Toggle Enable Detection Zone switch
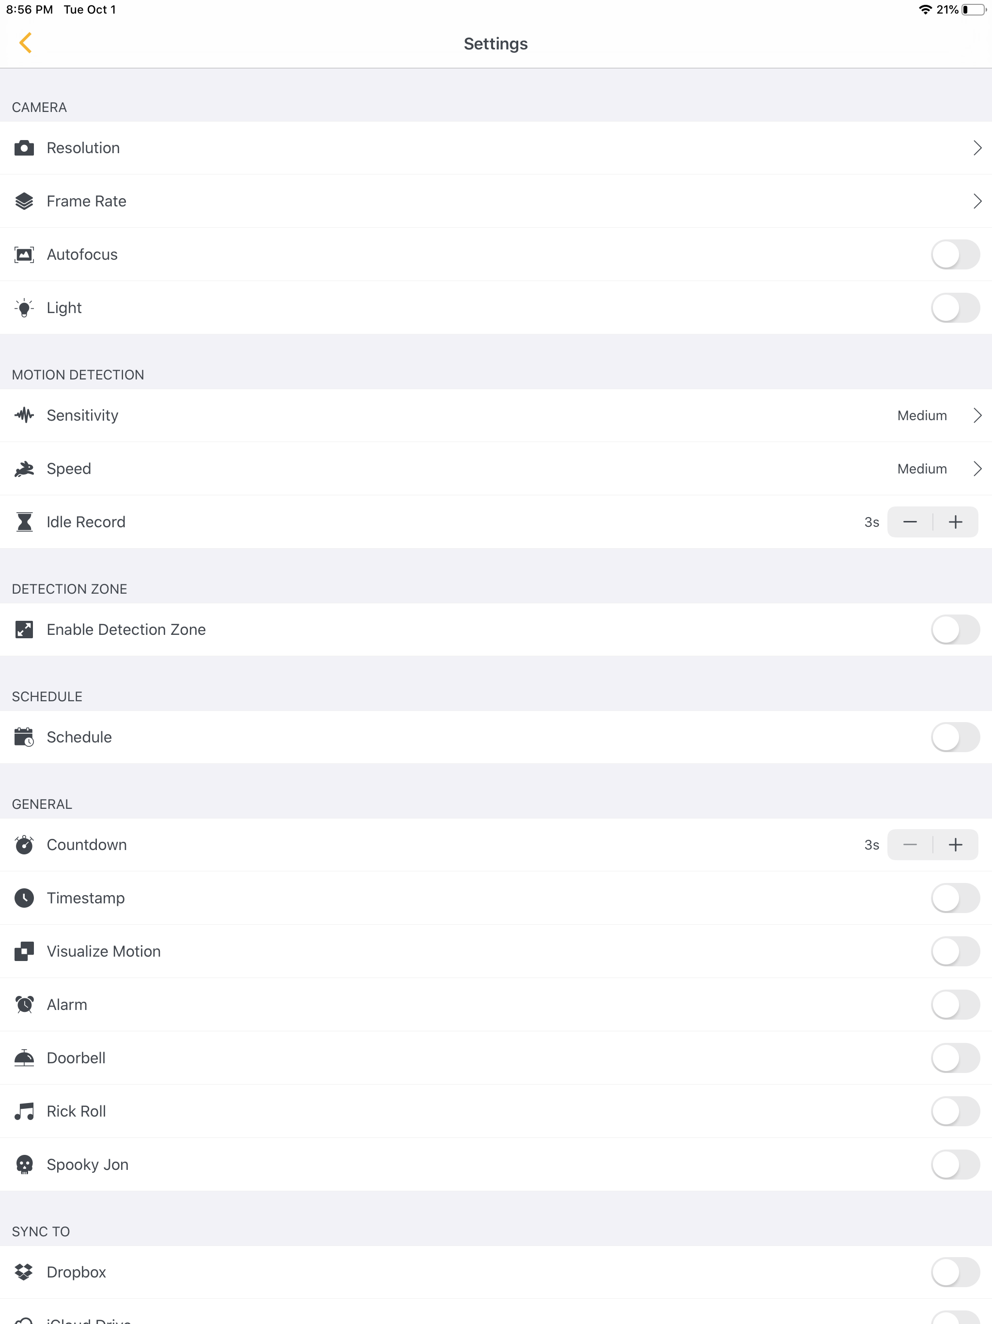Viewport: 992px width, 1324px height. click(x=954, y=630)
